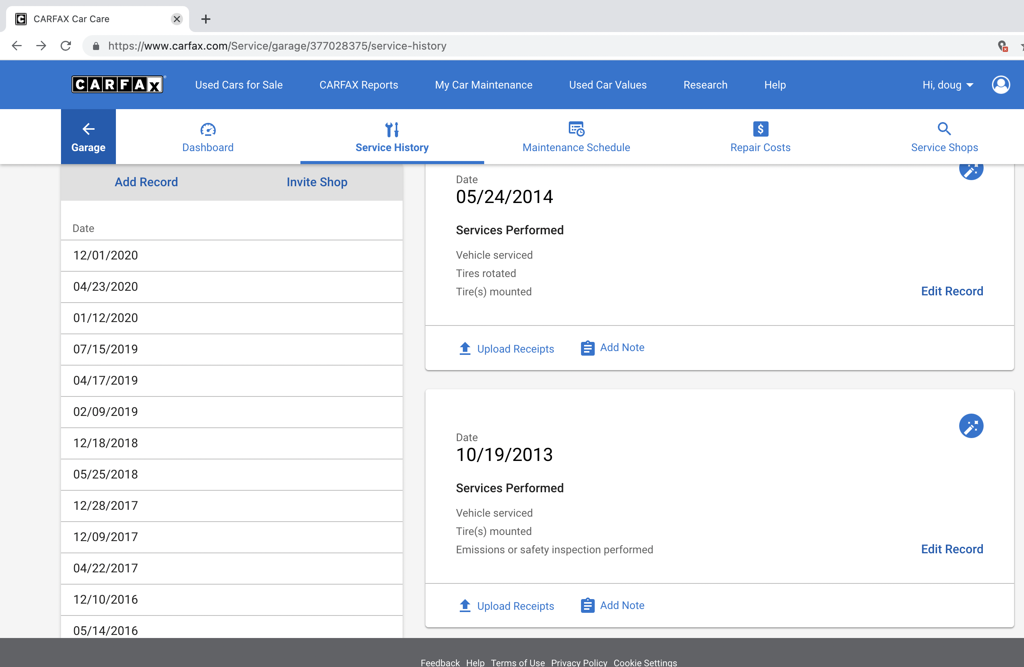Select the 04/22/2017 date row
Viewport: 1024px width, 667px height.
pos(232,569)
